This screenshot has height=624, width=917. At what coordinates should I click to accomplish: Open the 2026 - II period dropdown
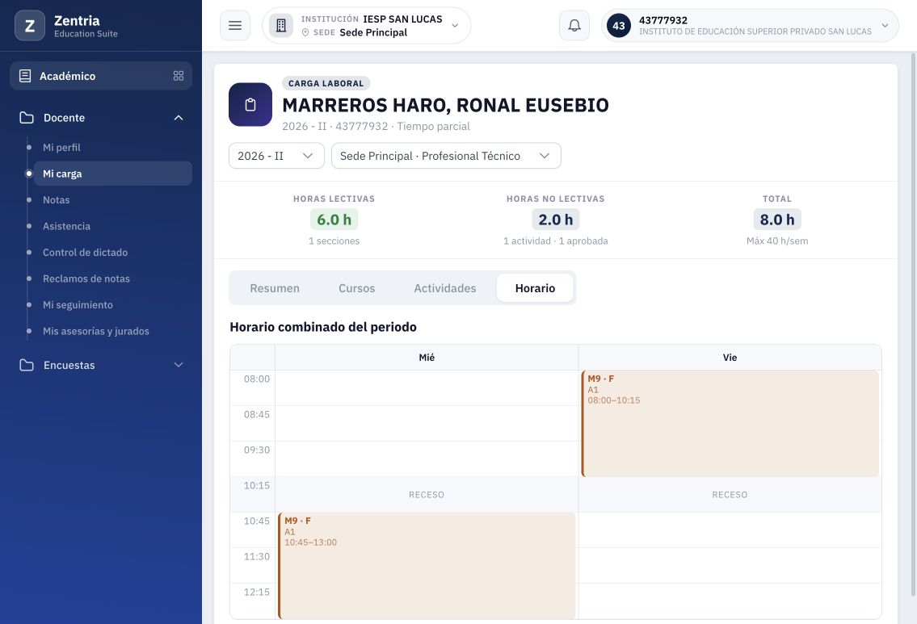click(276, 156)
